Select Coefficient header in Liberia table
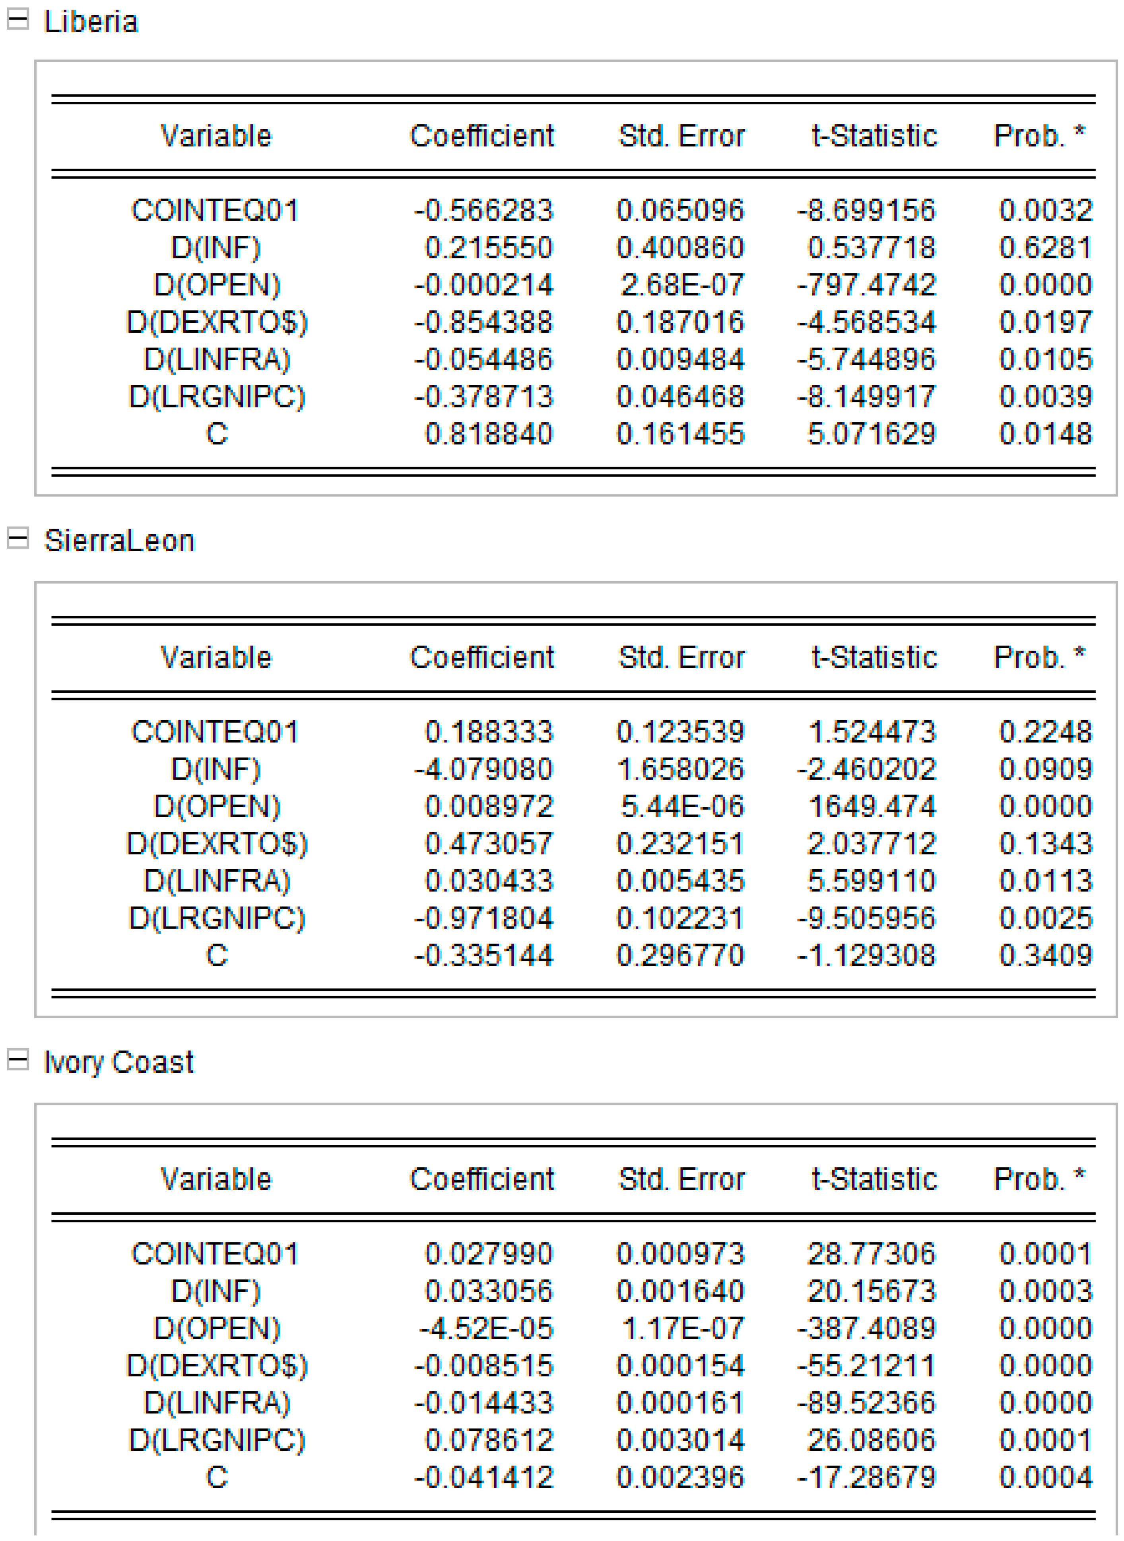Image resolution: width=1124 pixels, height=1541 pixels. [x=482, y=136]
